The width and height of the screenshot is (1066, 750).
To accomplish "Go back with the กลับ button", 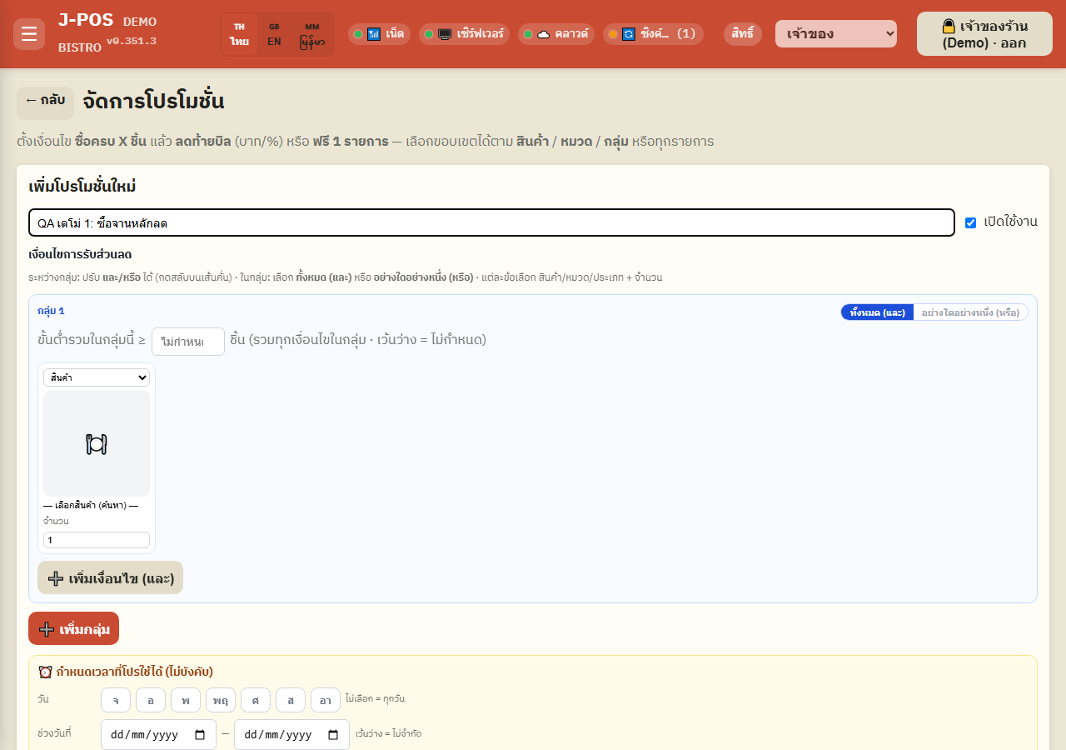I will (x=45, y=101).
